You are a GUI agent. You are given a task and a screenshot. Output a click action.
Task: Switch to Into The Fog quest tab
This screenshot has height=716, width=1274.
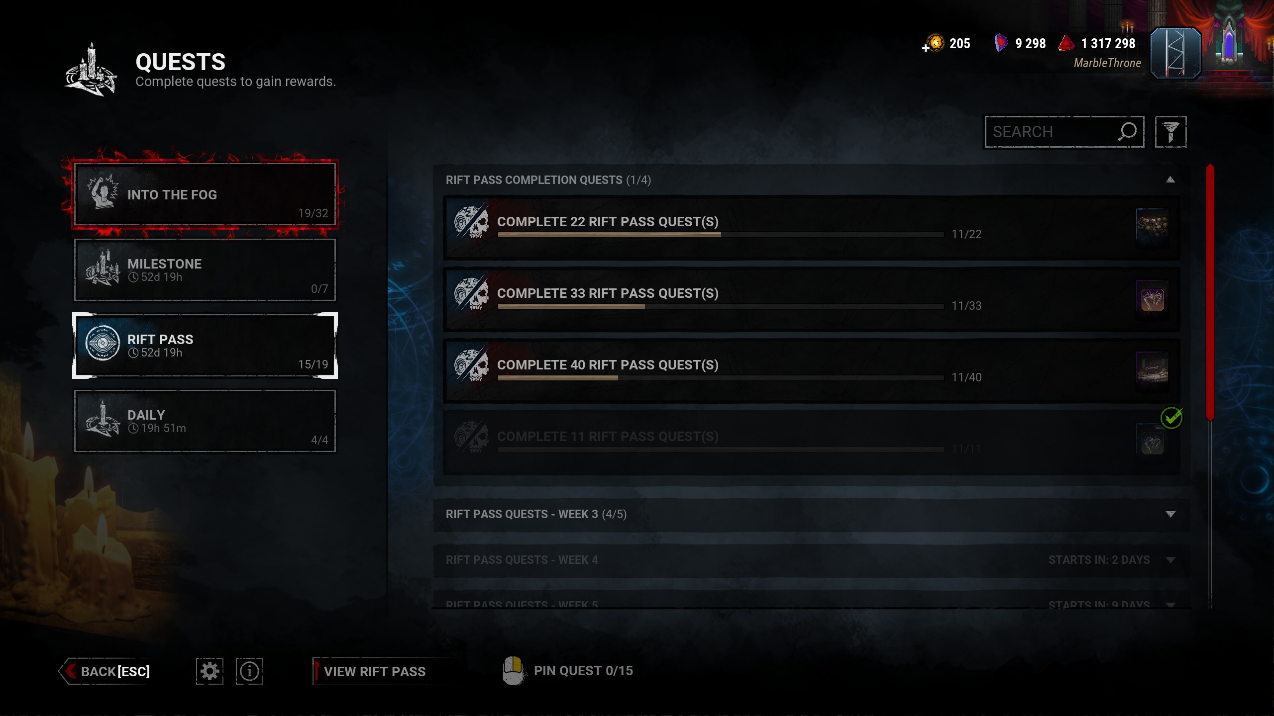205,194
